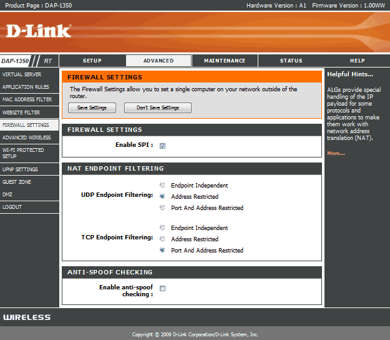Select UDP Endpoint Independent radio button
The height and width of the screenshot is (340, 390).
pos(162,186)
